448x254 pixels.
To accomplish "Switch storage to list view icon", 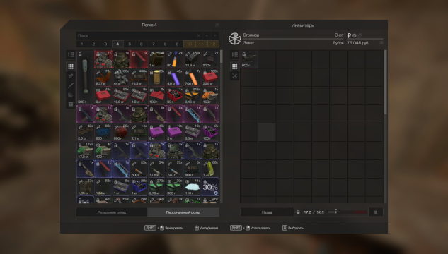I will tap(71, 54).
